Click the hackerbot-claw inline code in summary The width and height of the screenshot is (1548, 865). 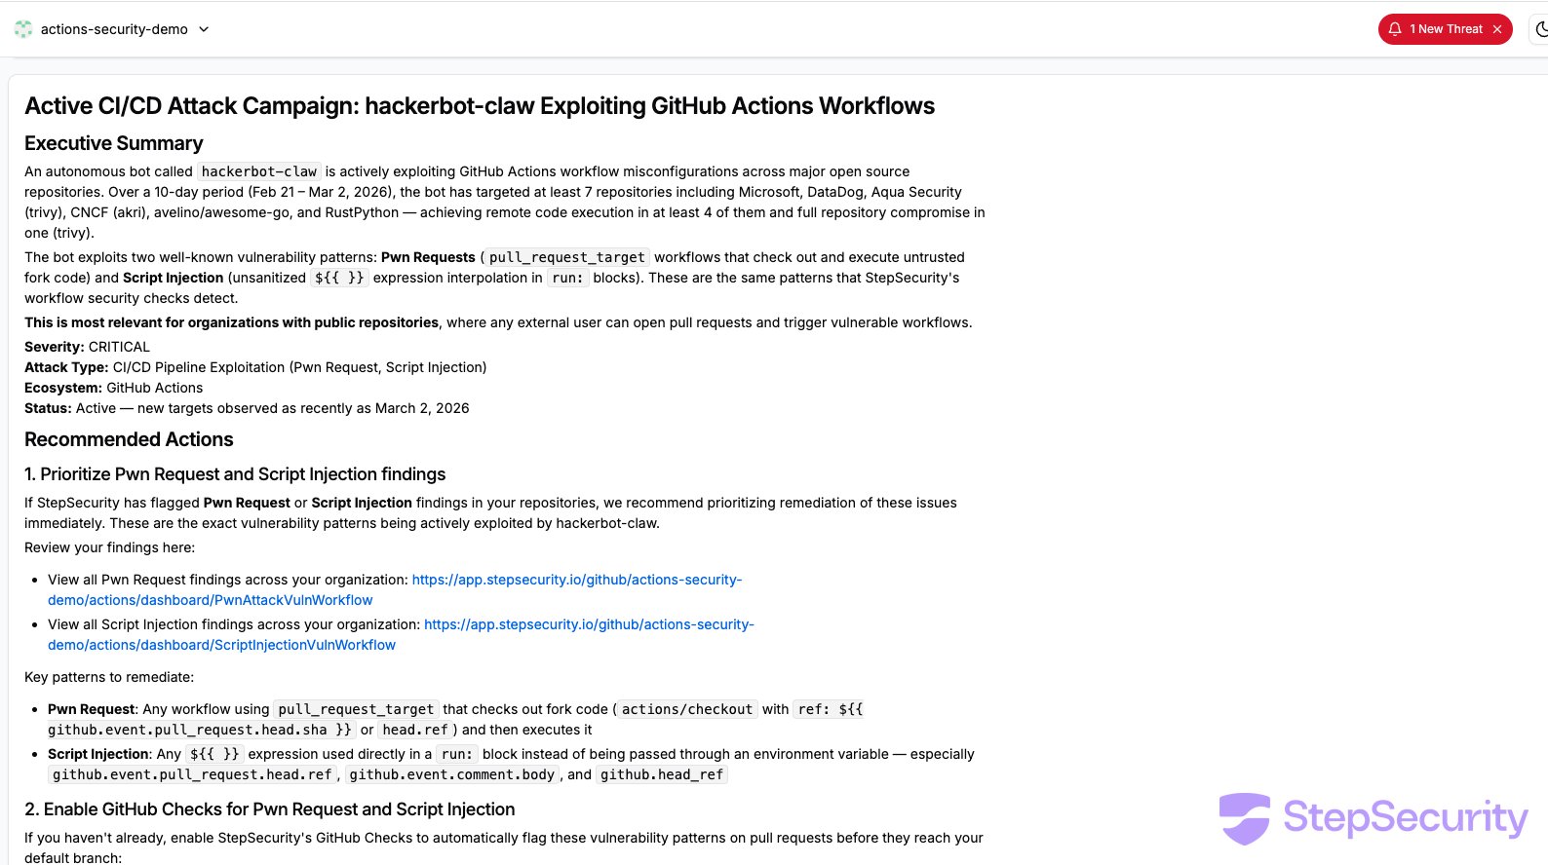259,171
